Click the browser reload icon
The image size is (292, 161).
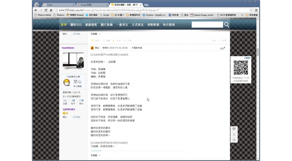pyautogui.click(x=46, y=10)
